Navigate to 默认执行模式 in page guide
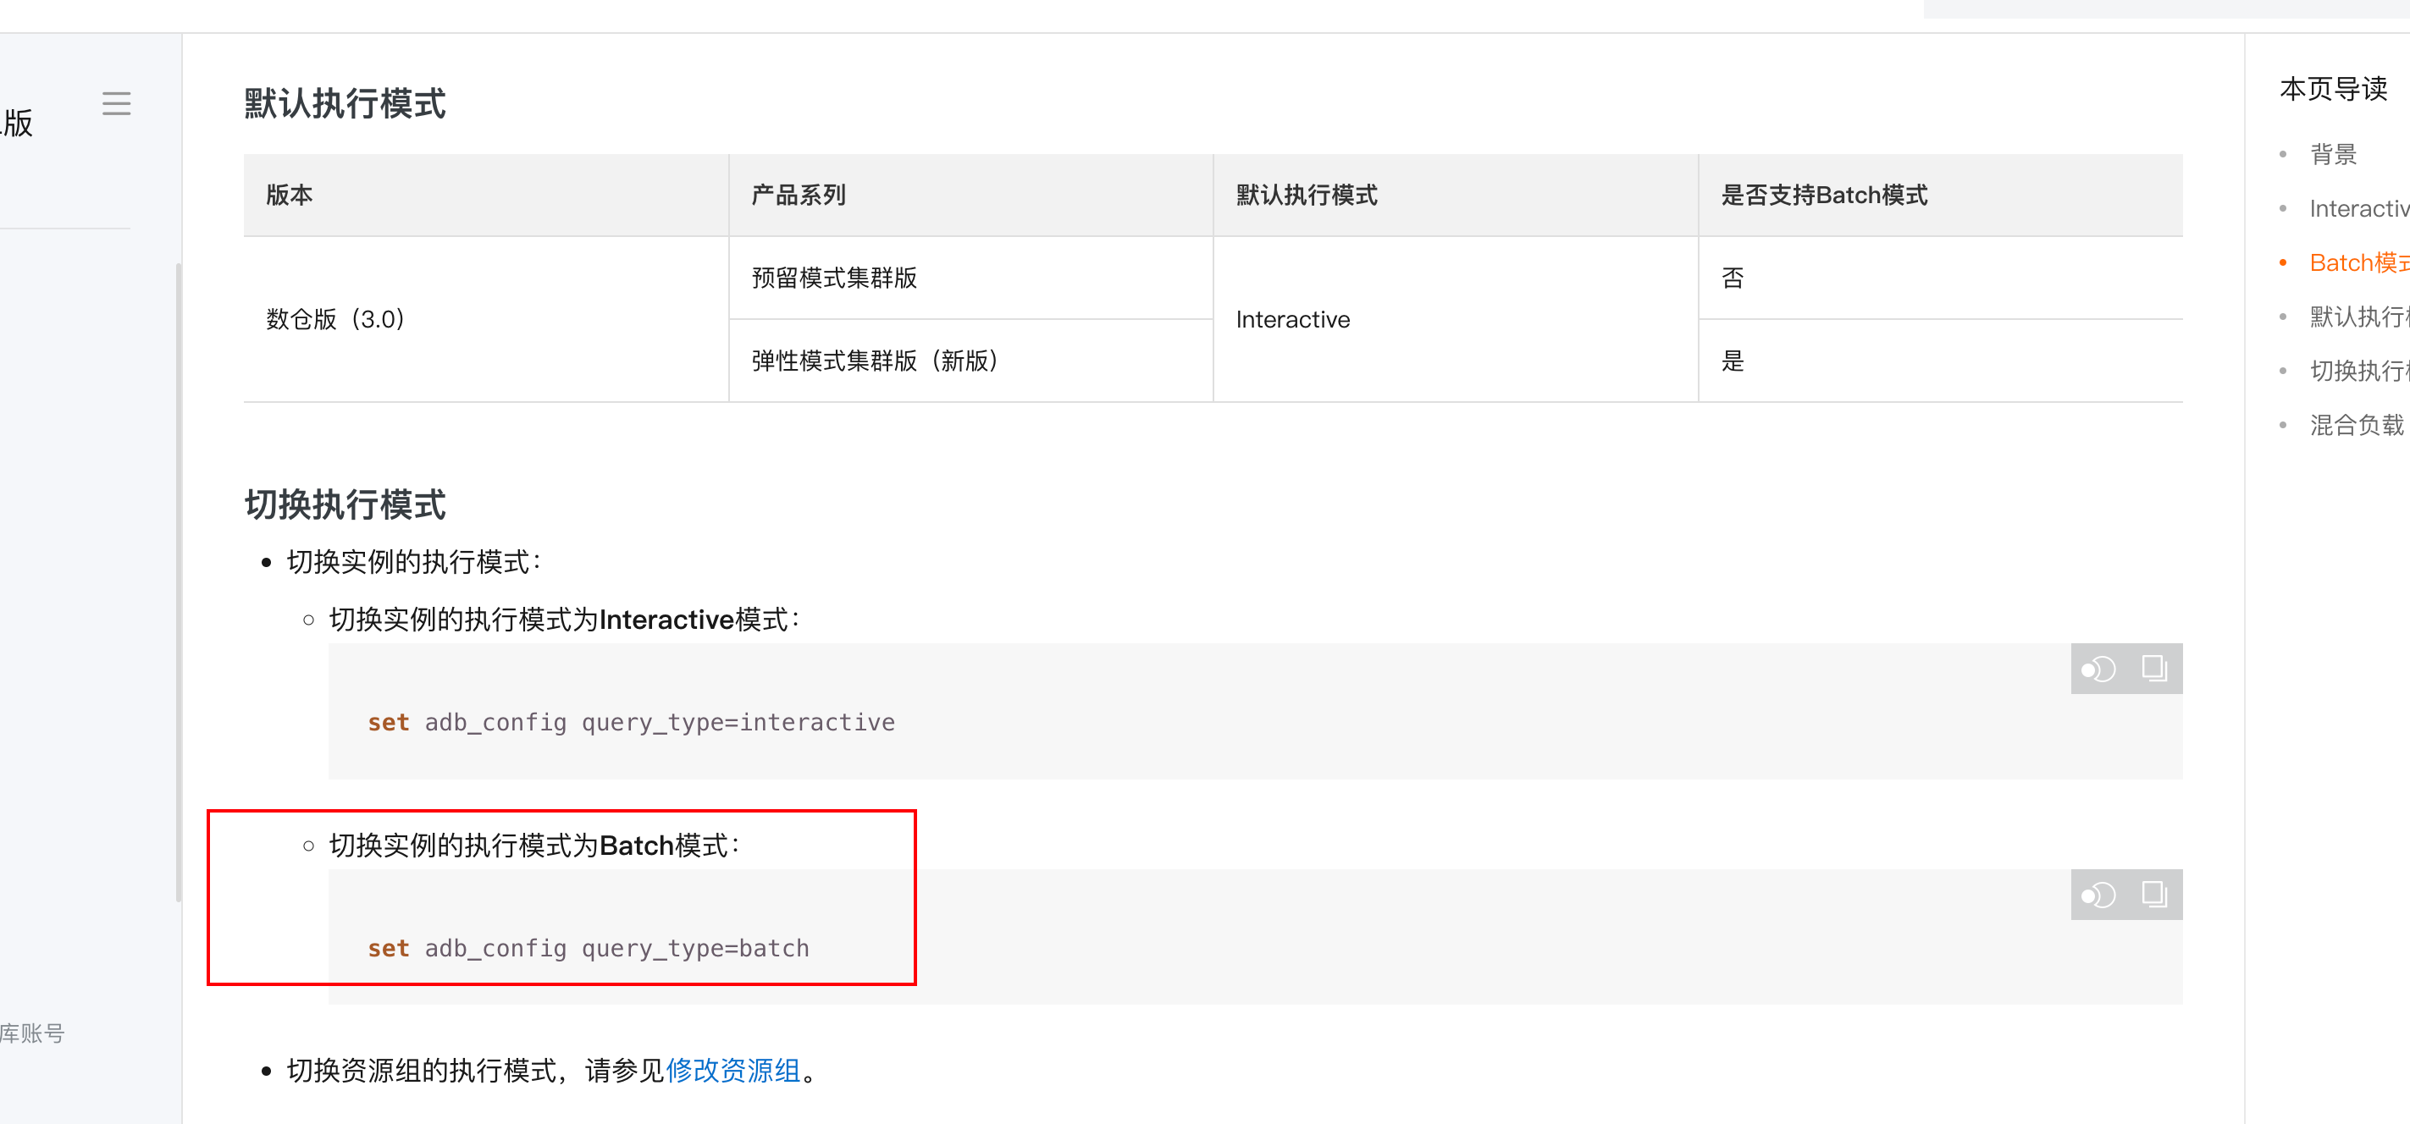The image size is (2410, 1124). point(2357,317)
